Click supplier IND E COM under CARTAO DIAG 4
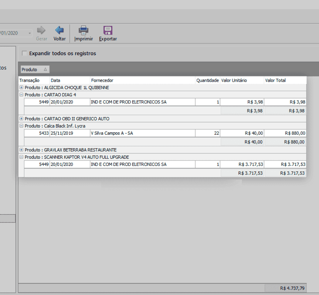Viewport: 319px width, 295px height. (142, 102)
